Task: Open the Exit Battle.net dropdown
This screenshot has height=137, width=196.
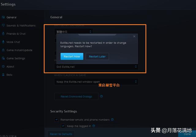Action: 96,67
